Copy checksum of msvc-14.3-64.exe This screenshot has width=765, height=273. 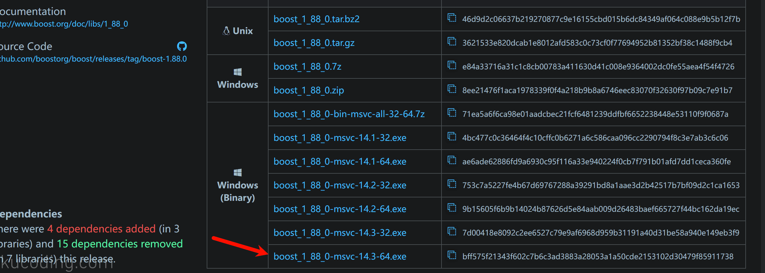[x=452, y=255]
